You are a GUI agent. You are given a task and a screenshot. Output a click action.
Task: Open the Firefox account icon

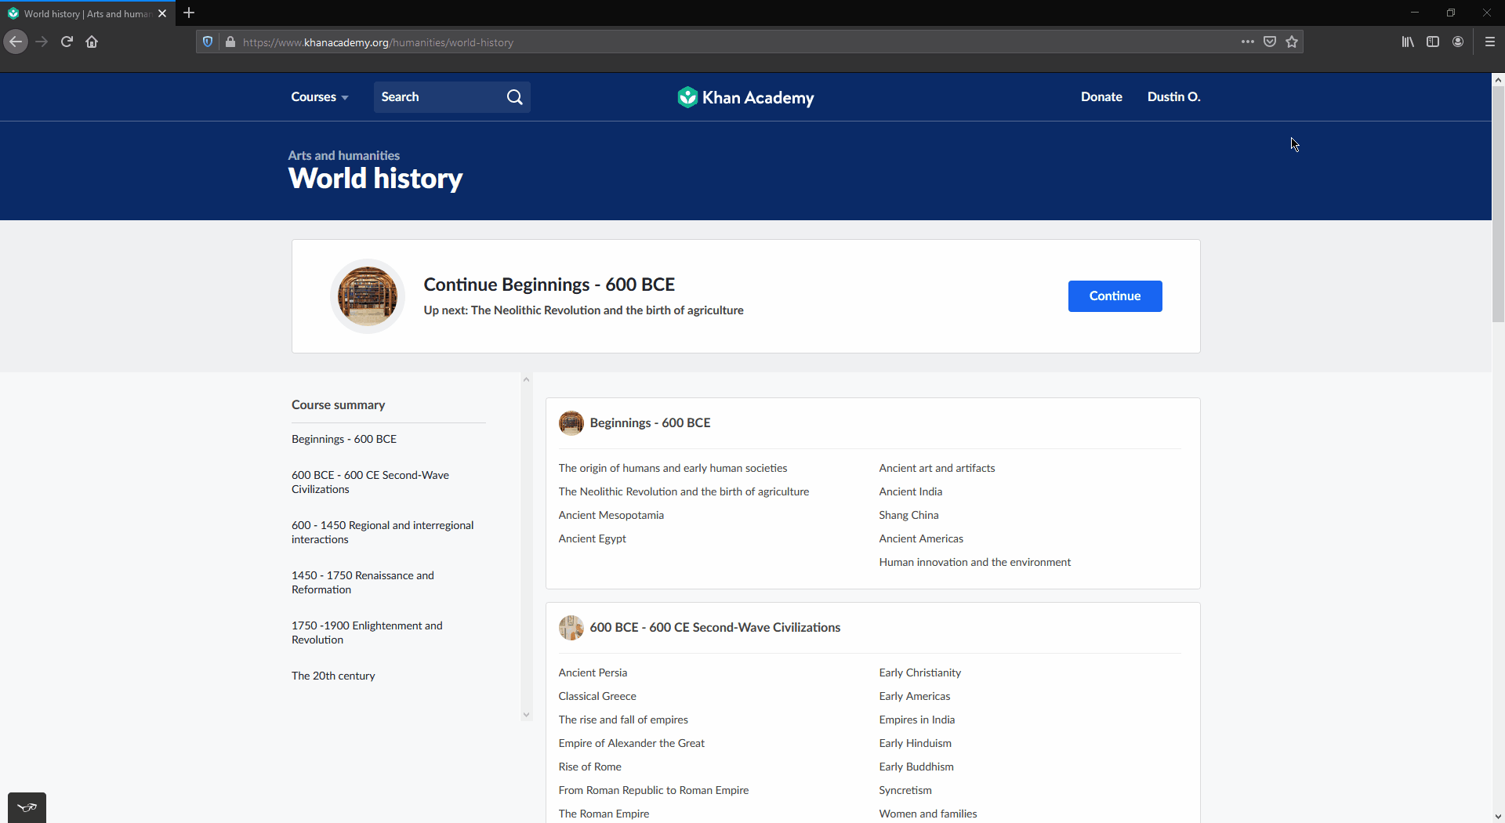(x=1458, y=42)
